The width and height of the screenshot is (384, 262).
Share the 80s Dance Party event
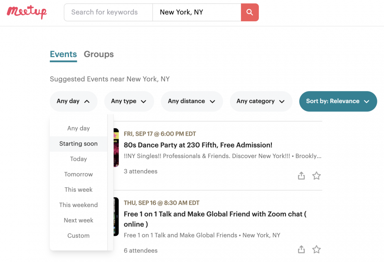click(x=301, y=175)
